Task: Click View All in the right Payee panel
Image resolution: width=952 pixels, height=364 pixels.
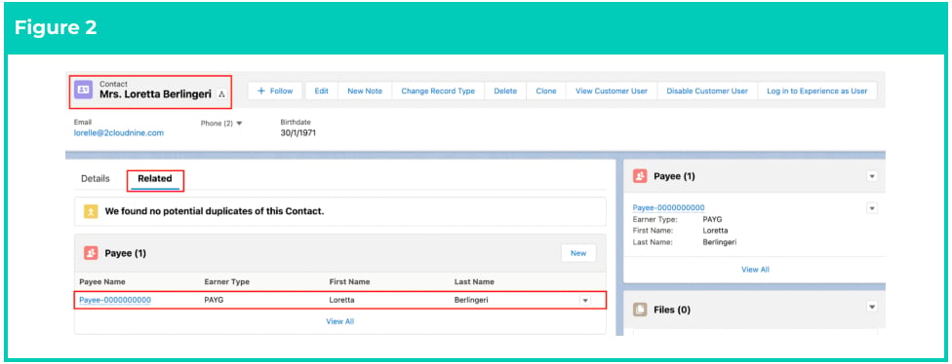Action: [755, 270]
